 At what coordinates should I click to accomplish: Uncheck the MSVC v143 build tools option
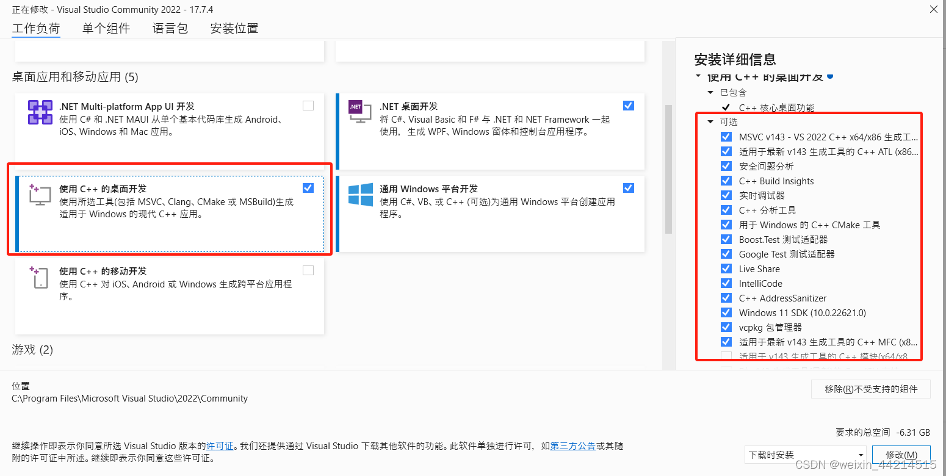(726, 137)
